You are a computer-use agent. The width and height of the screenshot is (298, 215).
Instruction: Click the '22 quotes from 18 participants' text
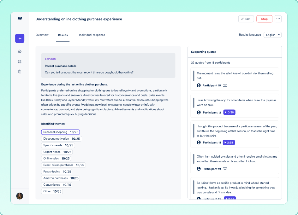211,63
